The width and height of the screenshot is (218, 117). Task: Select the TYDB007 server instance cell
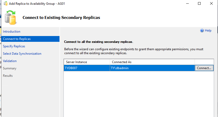(87, 68)
